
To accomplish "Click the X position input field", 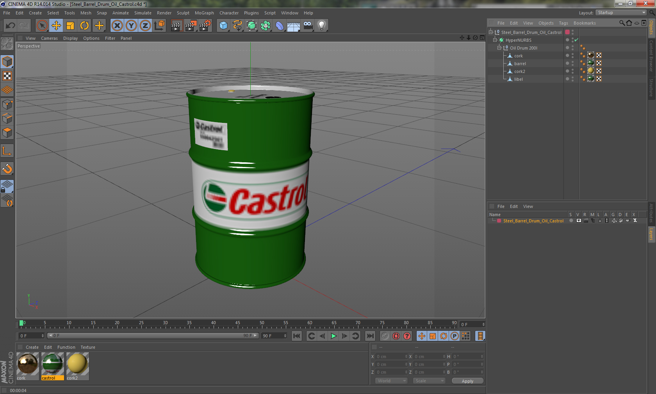I will [x=391, y=357].
